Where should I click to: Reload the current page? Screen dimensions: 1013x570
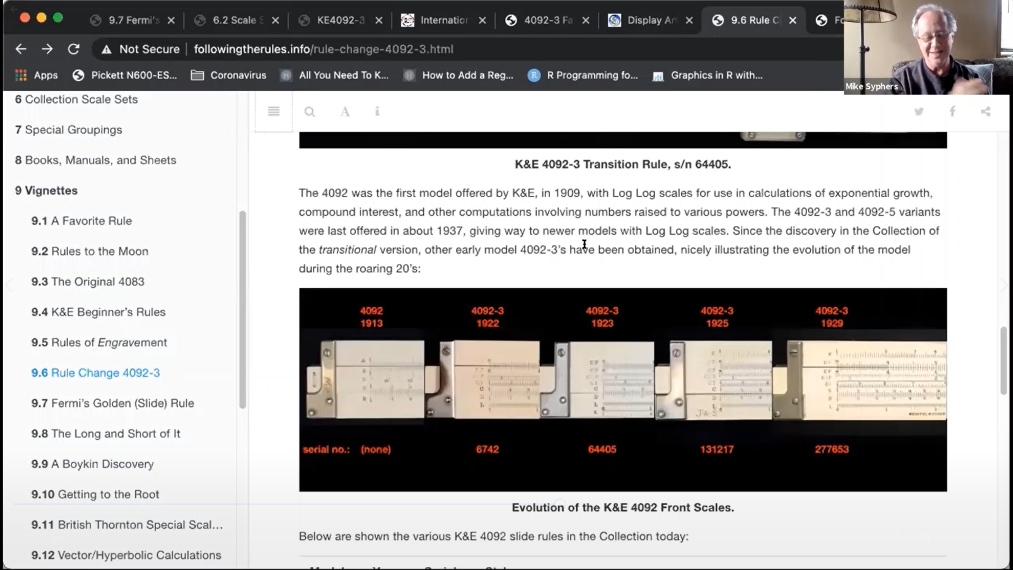(73, 49)
